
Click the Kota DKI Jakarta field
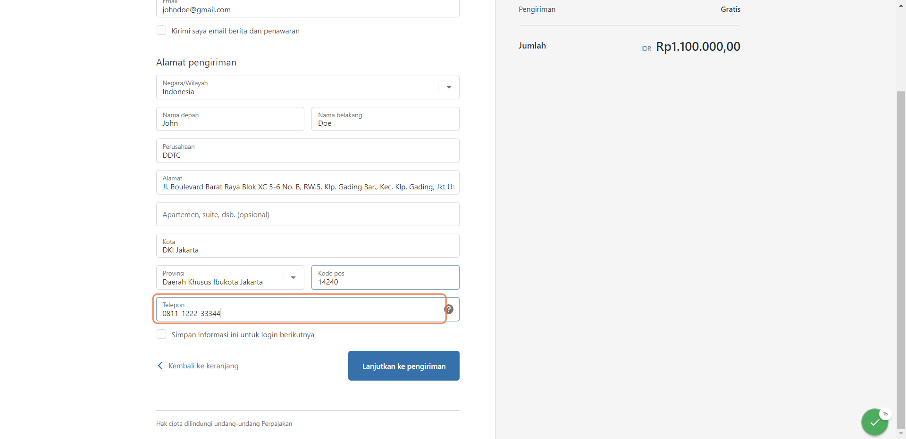click(x=308, y=246)
